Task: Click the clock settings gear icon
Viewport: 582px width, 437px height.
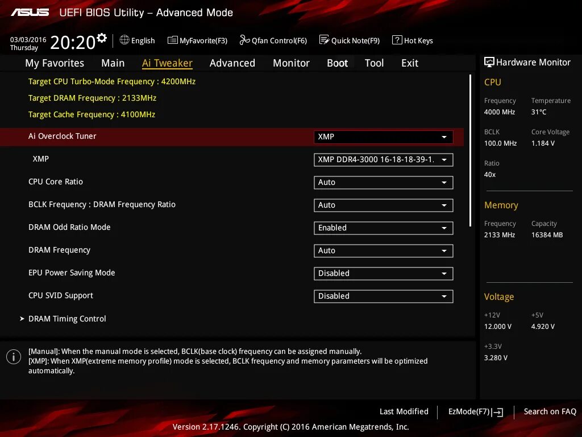Action: 101,38
